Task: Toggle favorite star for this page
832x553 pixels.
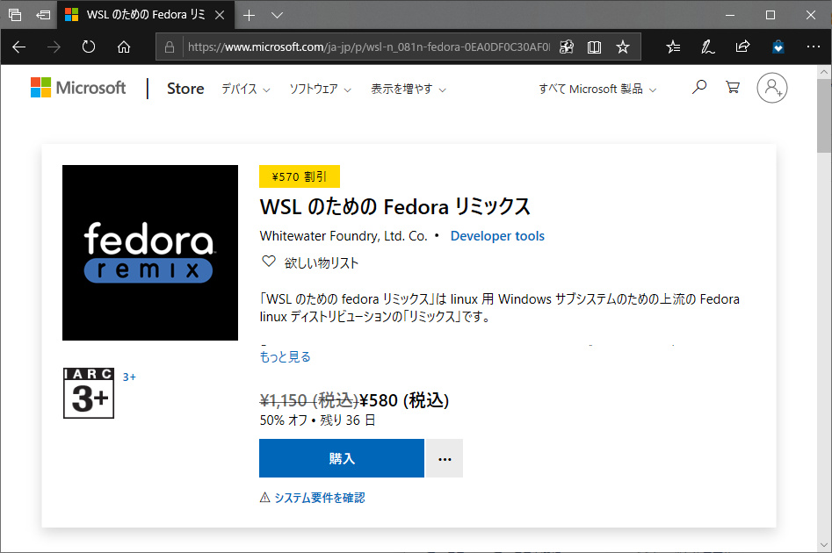Action: coord(623,47)
